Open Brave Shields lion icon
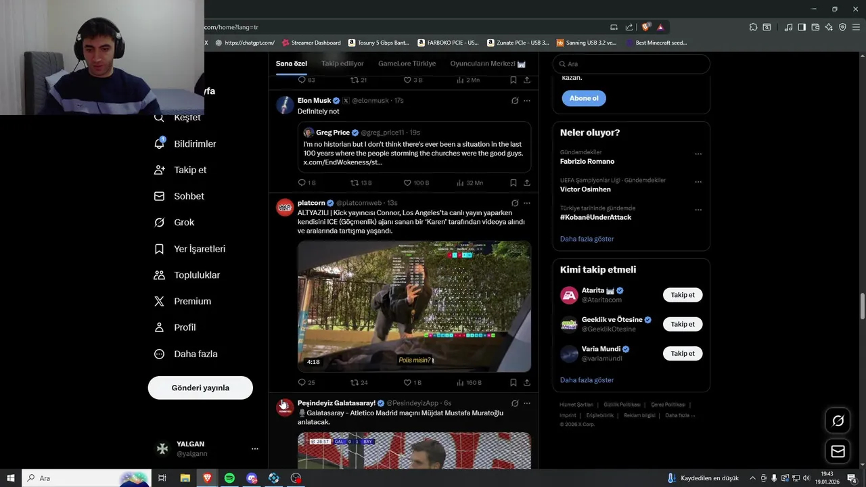Viewport: 866px width, 487px height. click(x=646, y=27)
